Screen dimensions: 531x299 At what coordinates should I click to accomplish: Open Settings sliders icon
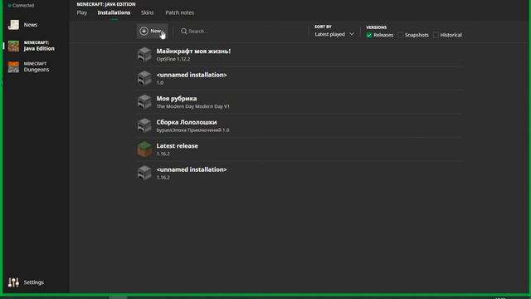[x=13, y=282]
